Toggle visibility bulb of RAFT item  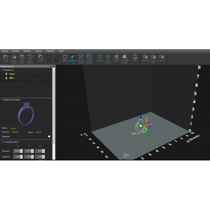coord(6,78)
